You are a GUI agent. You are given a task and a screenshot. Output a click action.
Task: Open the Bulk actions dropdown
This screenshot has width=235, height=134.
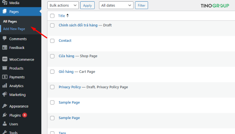pyautogui.click(x=63, y=5)
